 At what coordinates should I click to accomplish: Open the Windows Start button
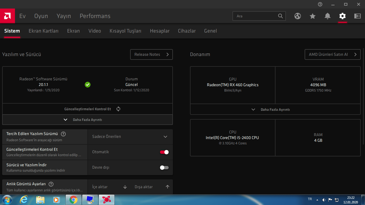7,200
